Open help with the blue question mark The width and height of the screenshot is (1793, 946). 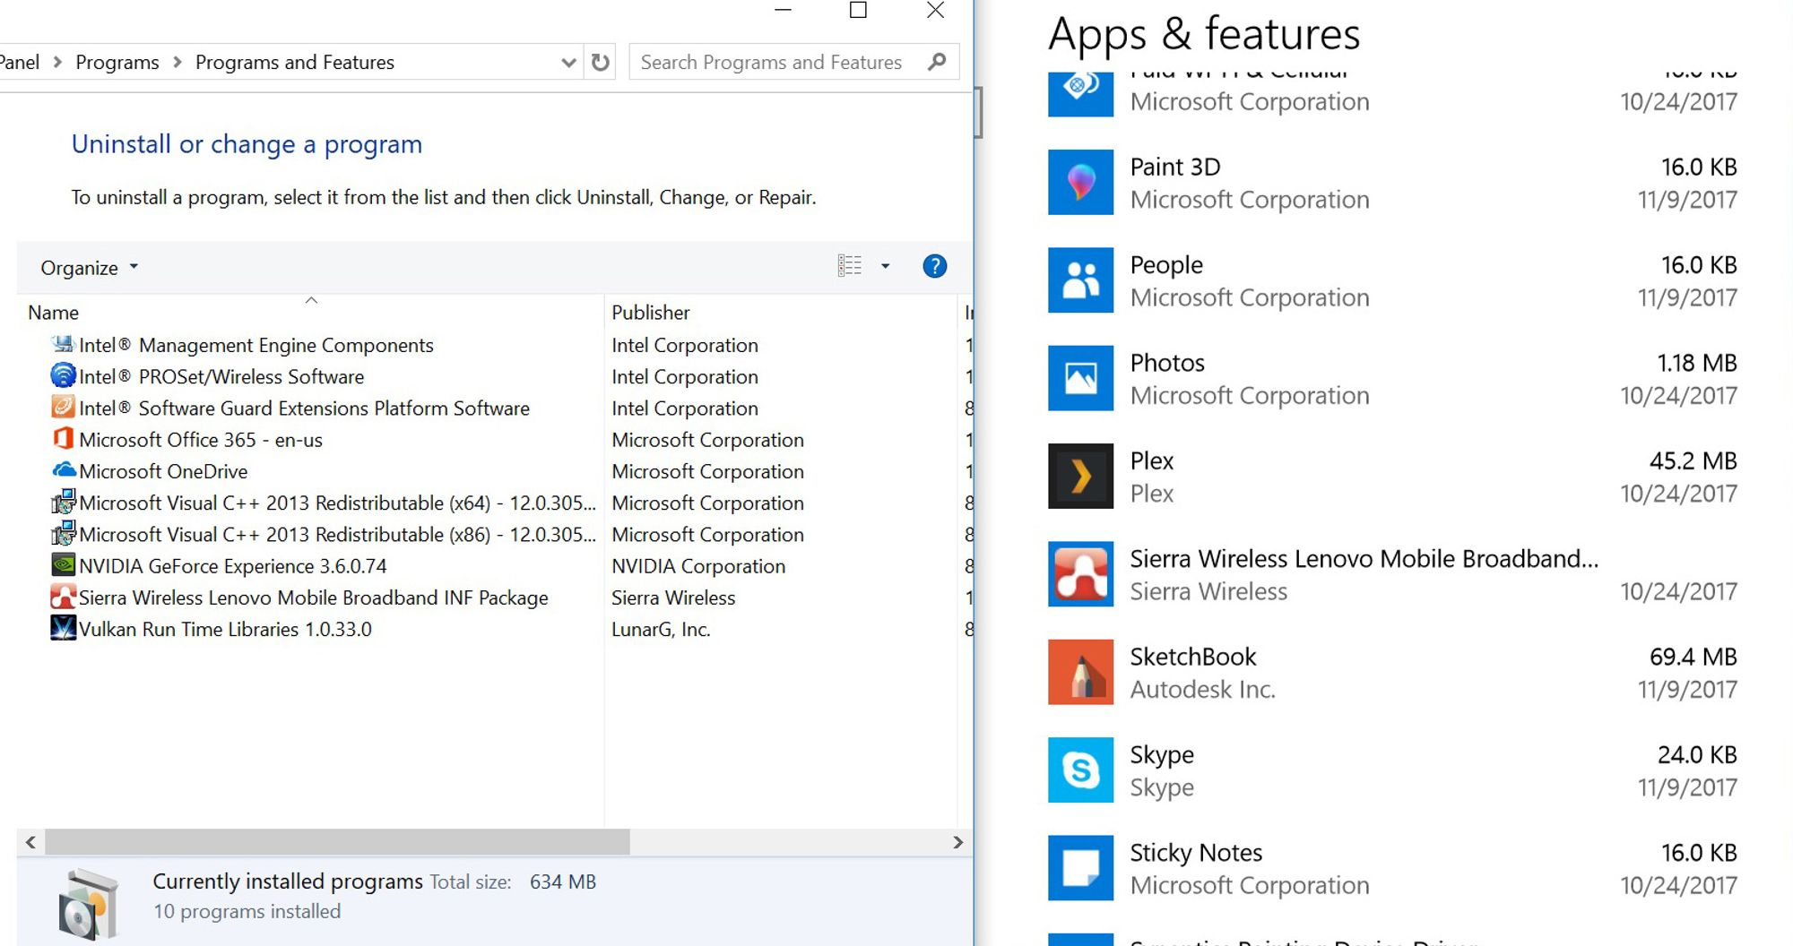tap(934, 266)
